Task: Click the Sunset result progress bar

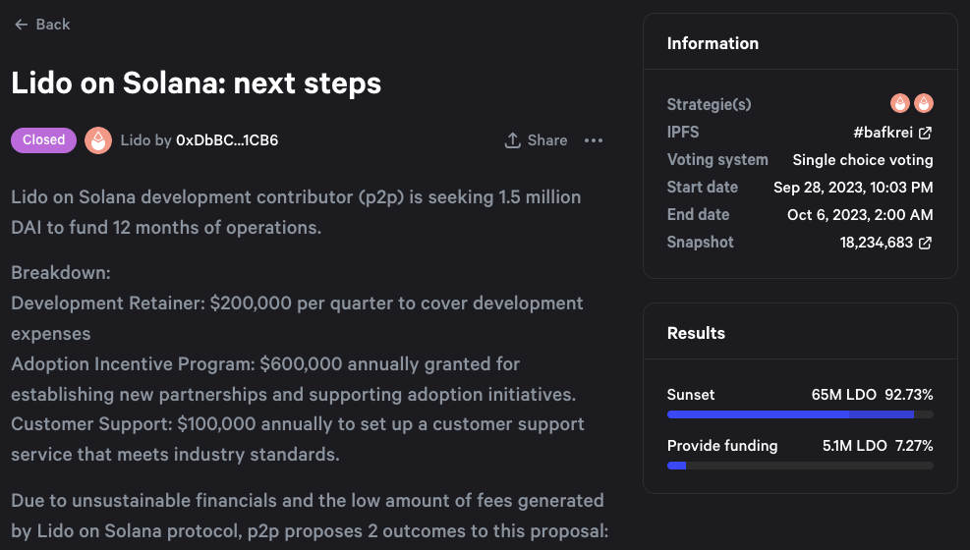Action: pyautogui.click(x=800, y=414)
